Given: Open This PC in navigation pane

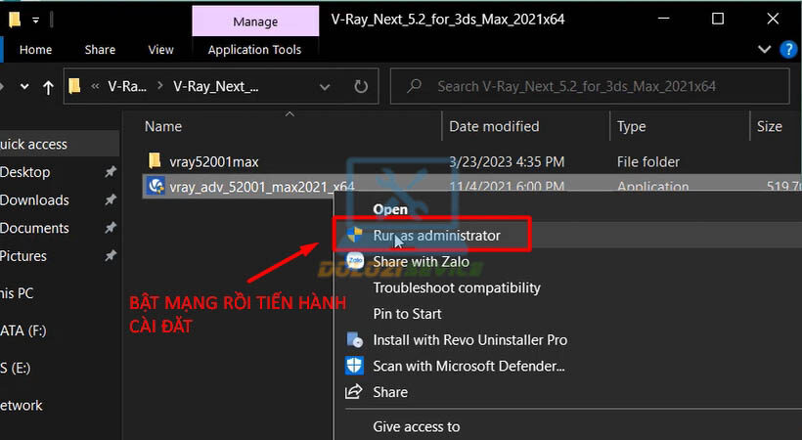Looking at the screenshot, I should point(17,293).
